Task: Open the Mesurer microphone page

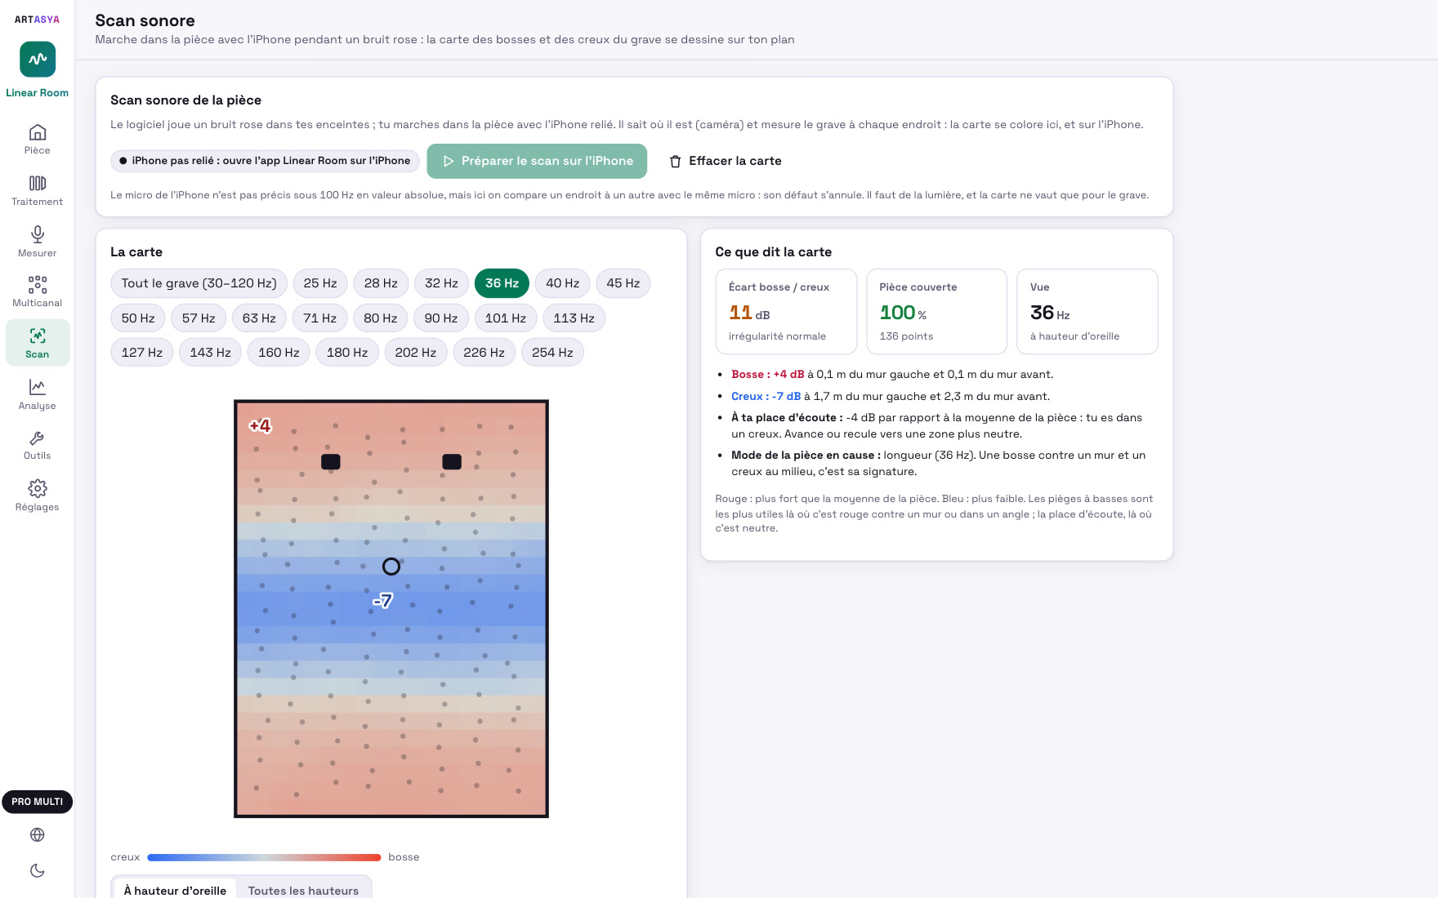Action: (x=38, y=242)
